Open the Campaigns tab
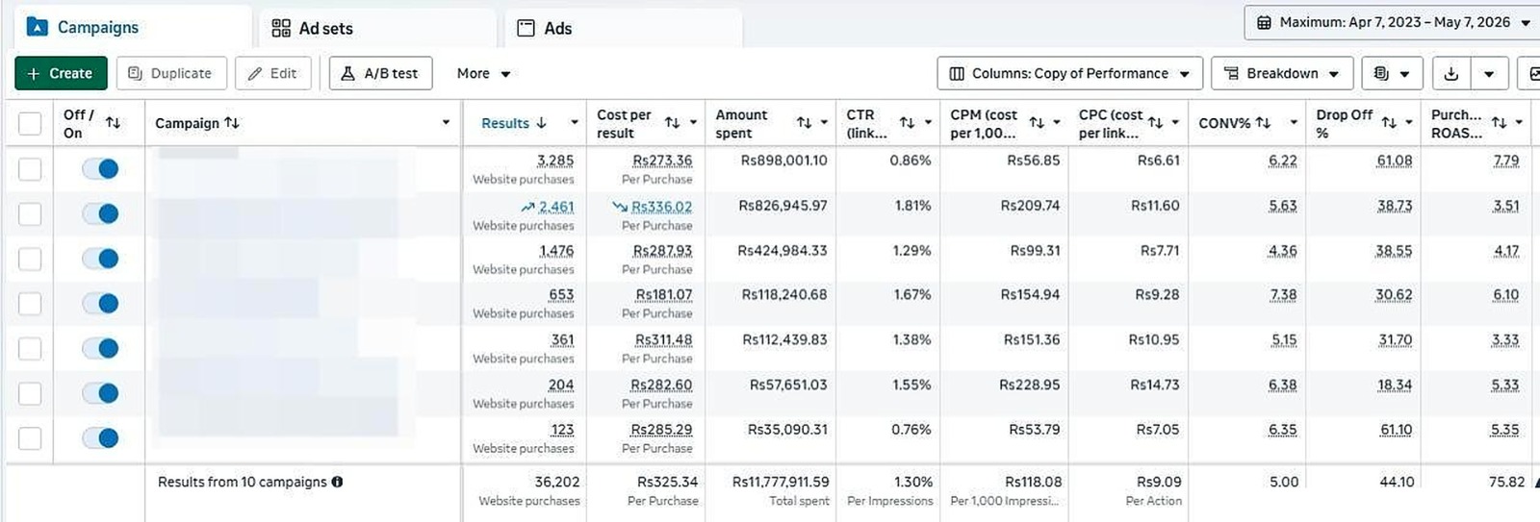 coord(133,27)
